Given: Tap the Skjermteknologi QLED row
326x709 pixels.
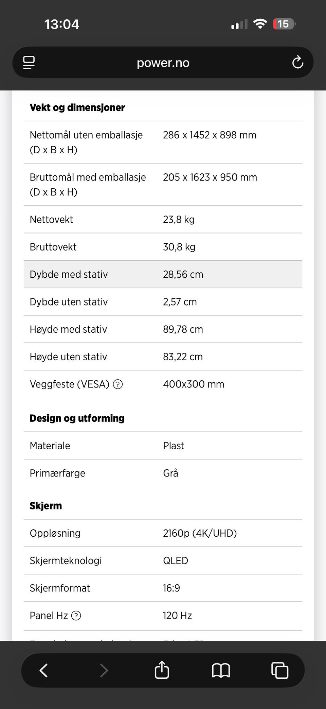Looking at the screenshot, I should [x=163, y=560].
